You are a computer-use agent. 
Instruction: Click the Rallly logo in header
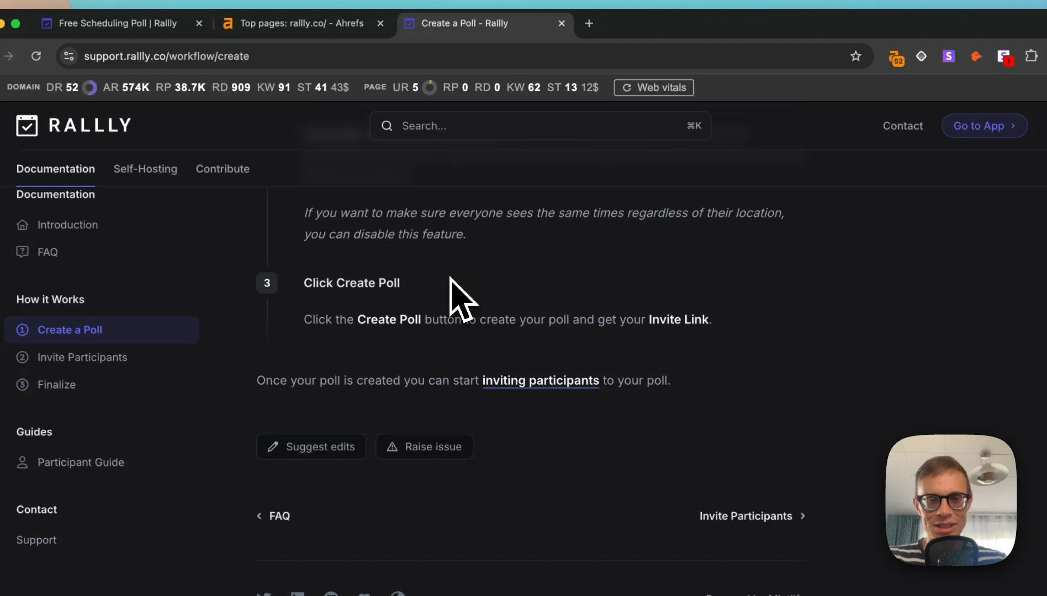click(x=73, y=125)
